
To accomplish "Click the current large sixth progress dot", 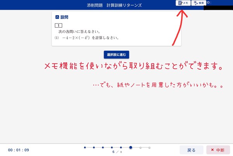I will [130, 148].
